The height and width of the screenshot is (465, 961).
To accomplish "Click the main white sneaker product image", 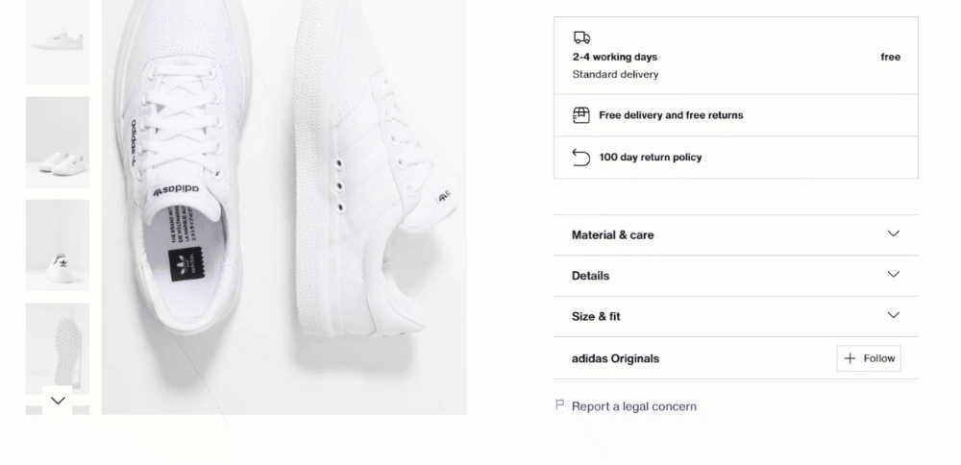I will click(283, 207).
